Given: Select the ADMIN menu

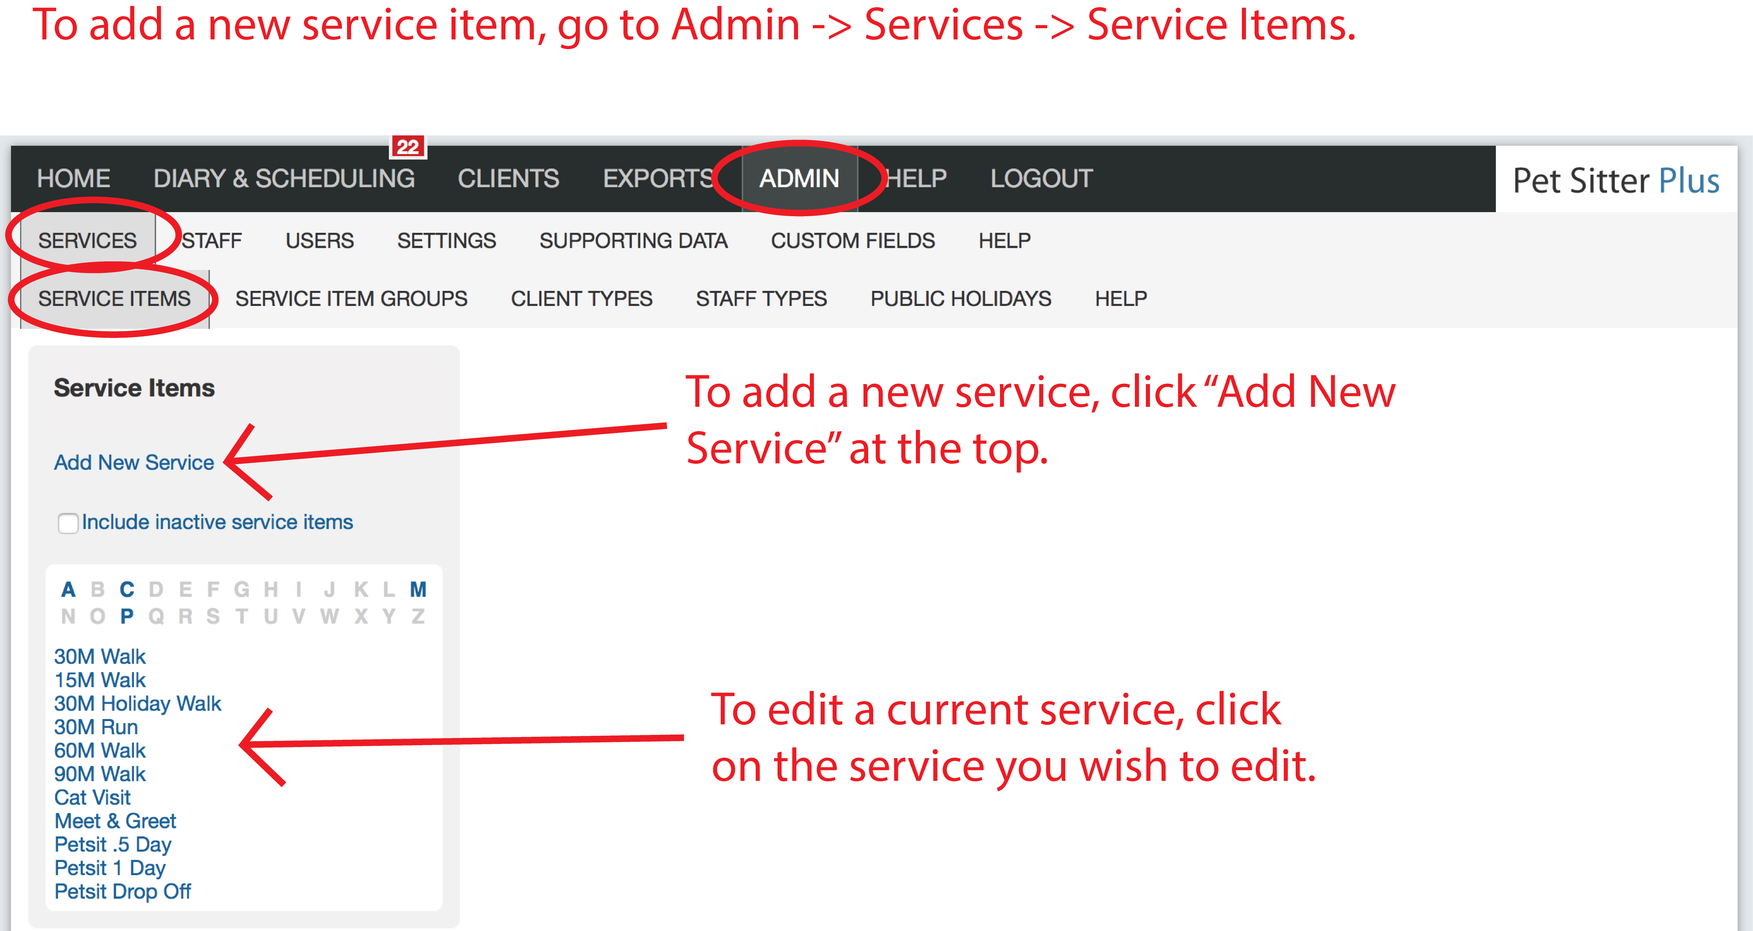Looking at the screenshot, I should point(799,178).
